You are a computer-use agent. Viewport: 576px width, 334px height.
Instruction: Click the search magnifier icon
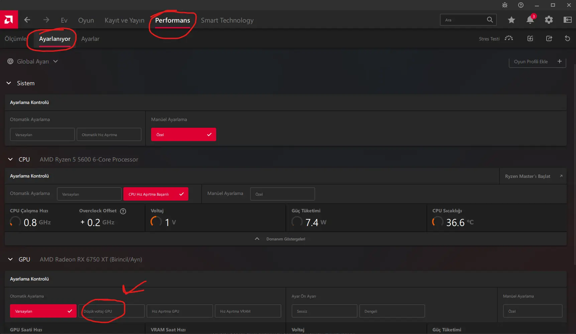pyautogui.click(x=490, y=20)
